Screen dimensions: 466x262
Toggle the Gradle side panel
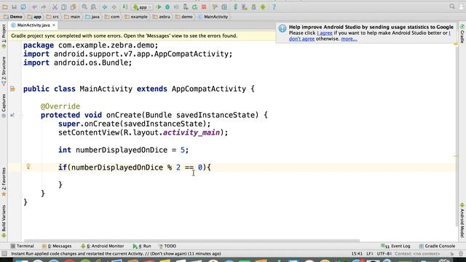[x=462, y=34]
